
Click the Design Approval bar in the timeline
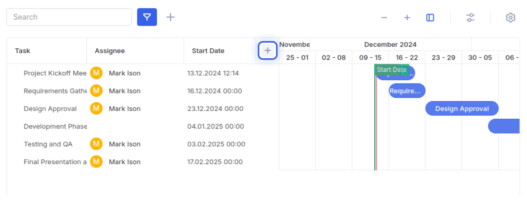tap(462, 109)
